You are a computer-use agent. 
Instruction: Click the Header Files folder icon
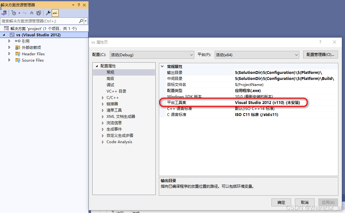point(18,54)
